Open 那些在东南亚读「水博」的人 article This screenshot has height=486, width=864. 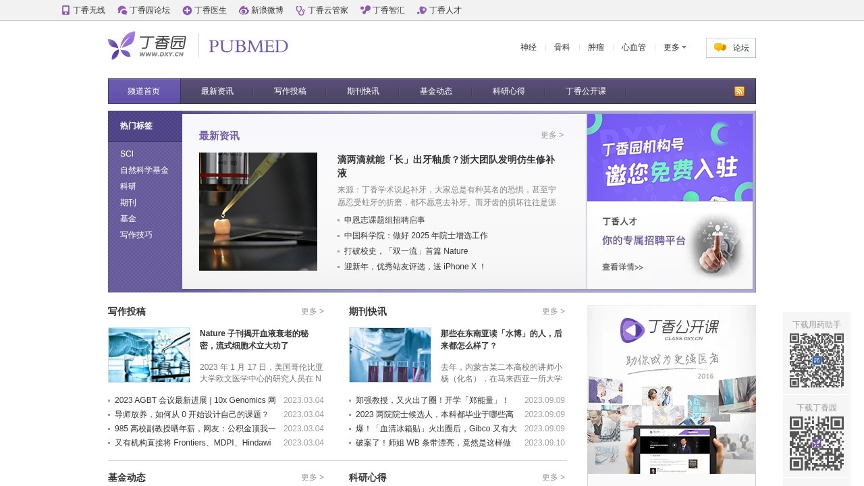(x=502, y=340)
